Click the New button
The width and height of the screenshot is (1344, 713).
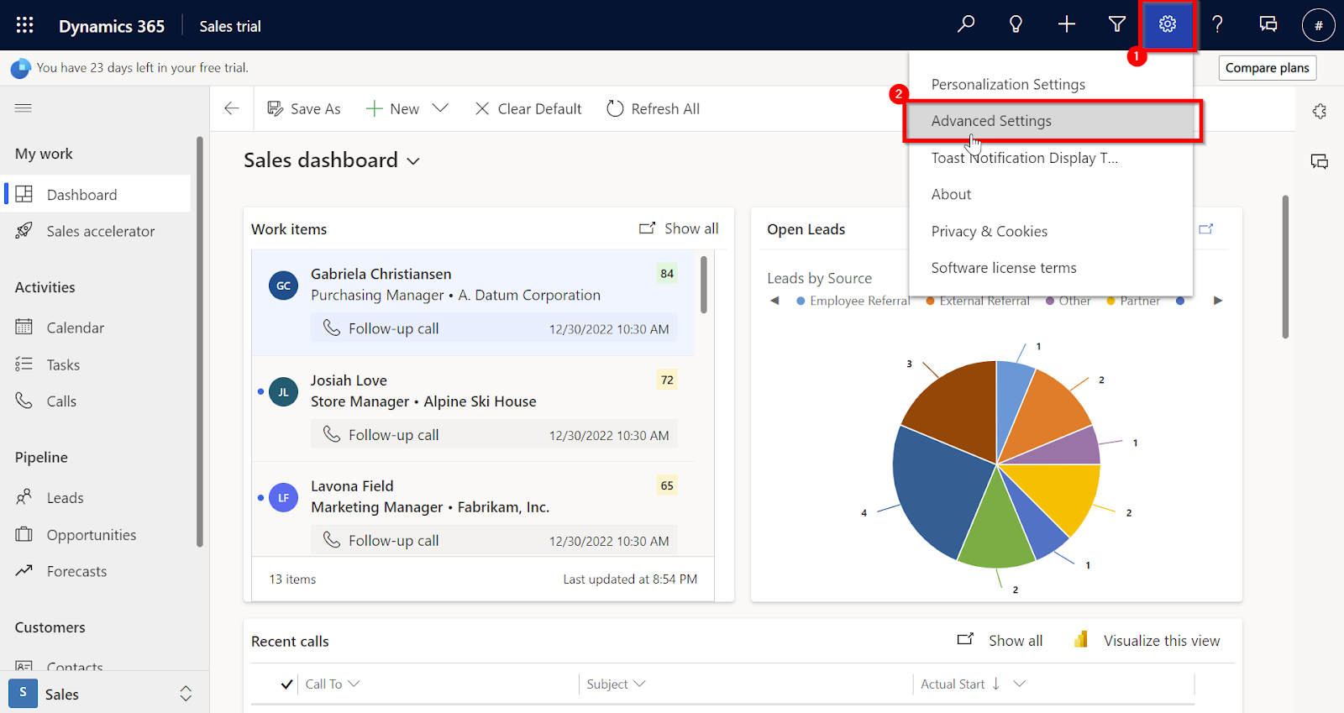392,108
